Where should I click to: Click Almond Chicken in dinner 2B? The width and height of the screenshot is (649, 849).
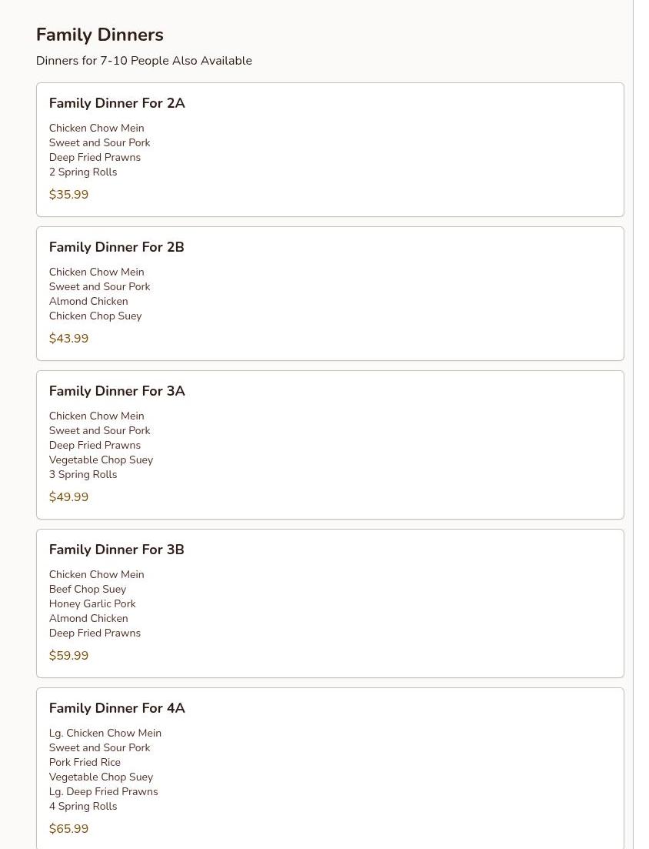[x=88, y=302]
